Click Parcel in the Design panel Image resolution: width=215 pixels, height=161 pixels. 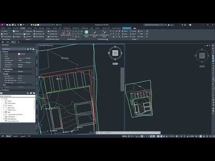click(x=16, y=31)
